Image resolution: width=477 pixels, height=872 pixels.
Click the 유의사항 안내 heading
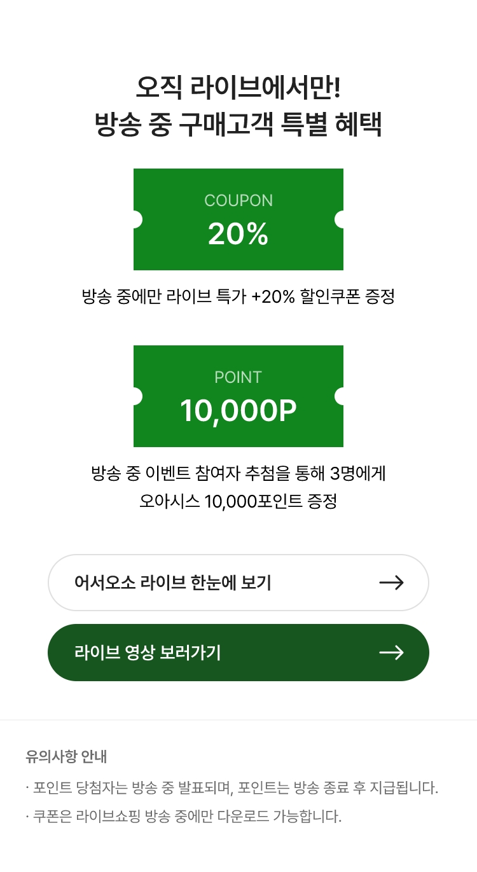pyautogui.click(x=66, y=757)
